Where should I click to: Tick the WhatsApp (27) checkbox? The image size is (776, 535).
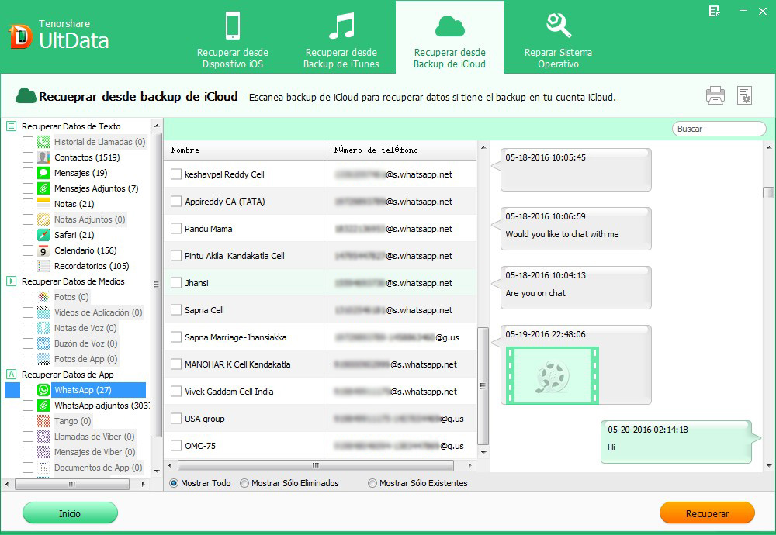(28, 390)
